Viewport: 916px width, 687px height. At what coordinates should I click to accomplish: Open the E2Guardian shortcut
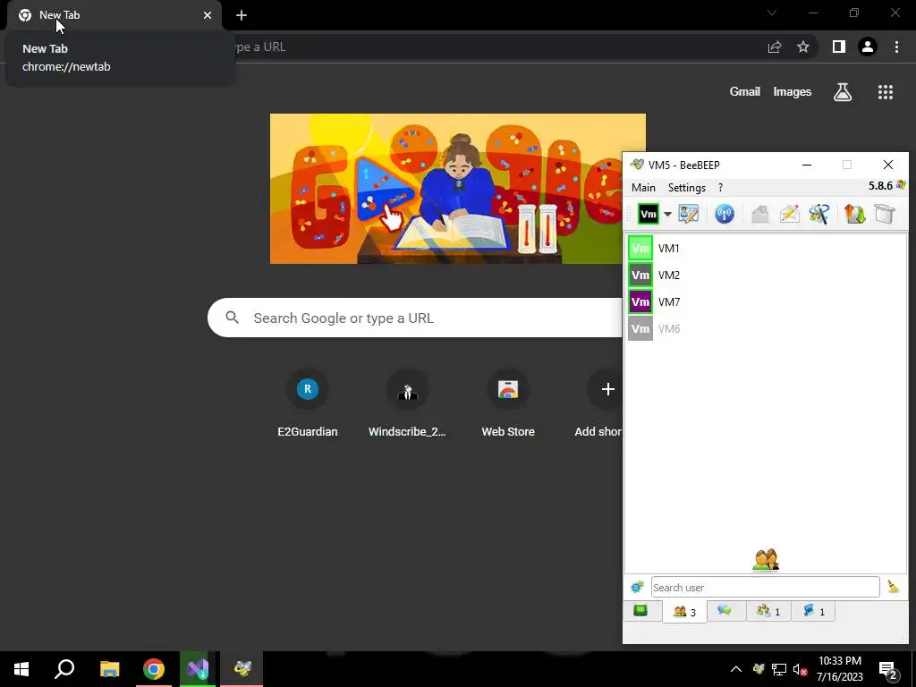point(308,403)
